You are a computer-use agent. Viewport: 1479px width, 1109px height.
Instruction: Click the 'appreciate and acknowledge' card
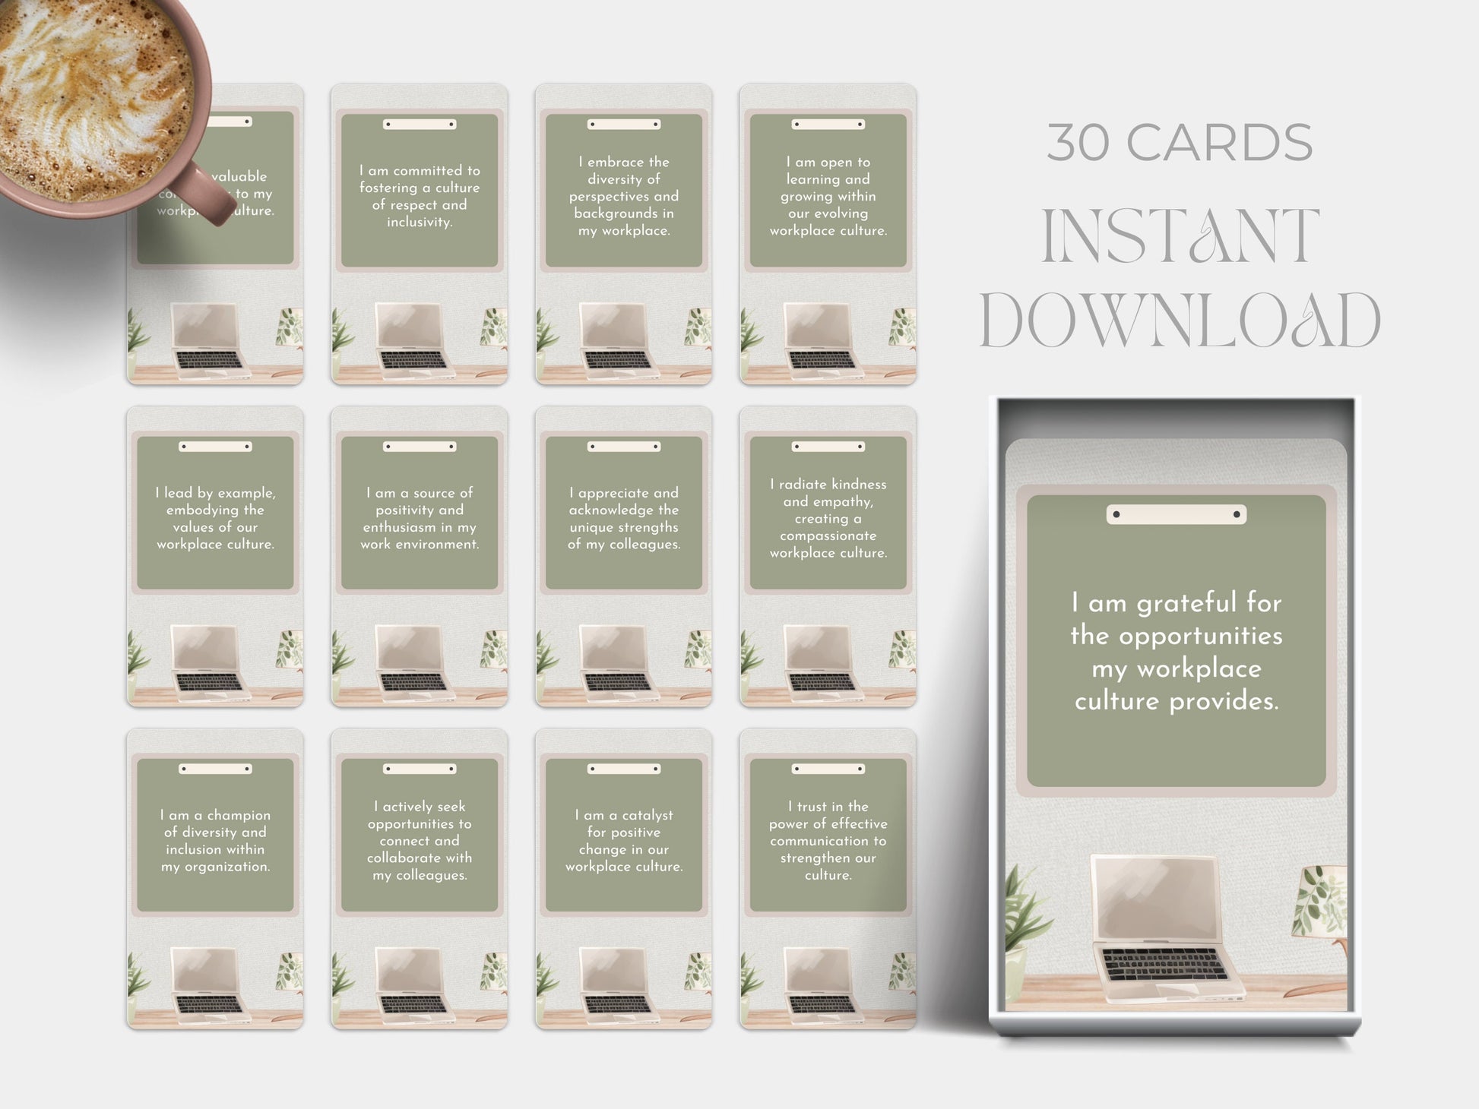click(624, 518)
